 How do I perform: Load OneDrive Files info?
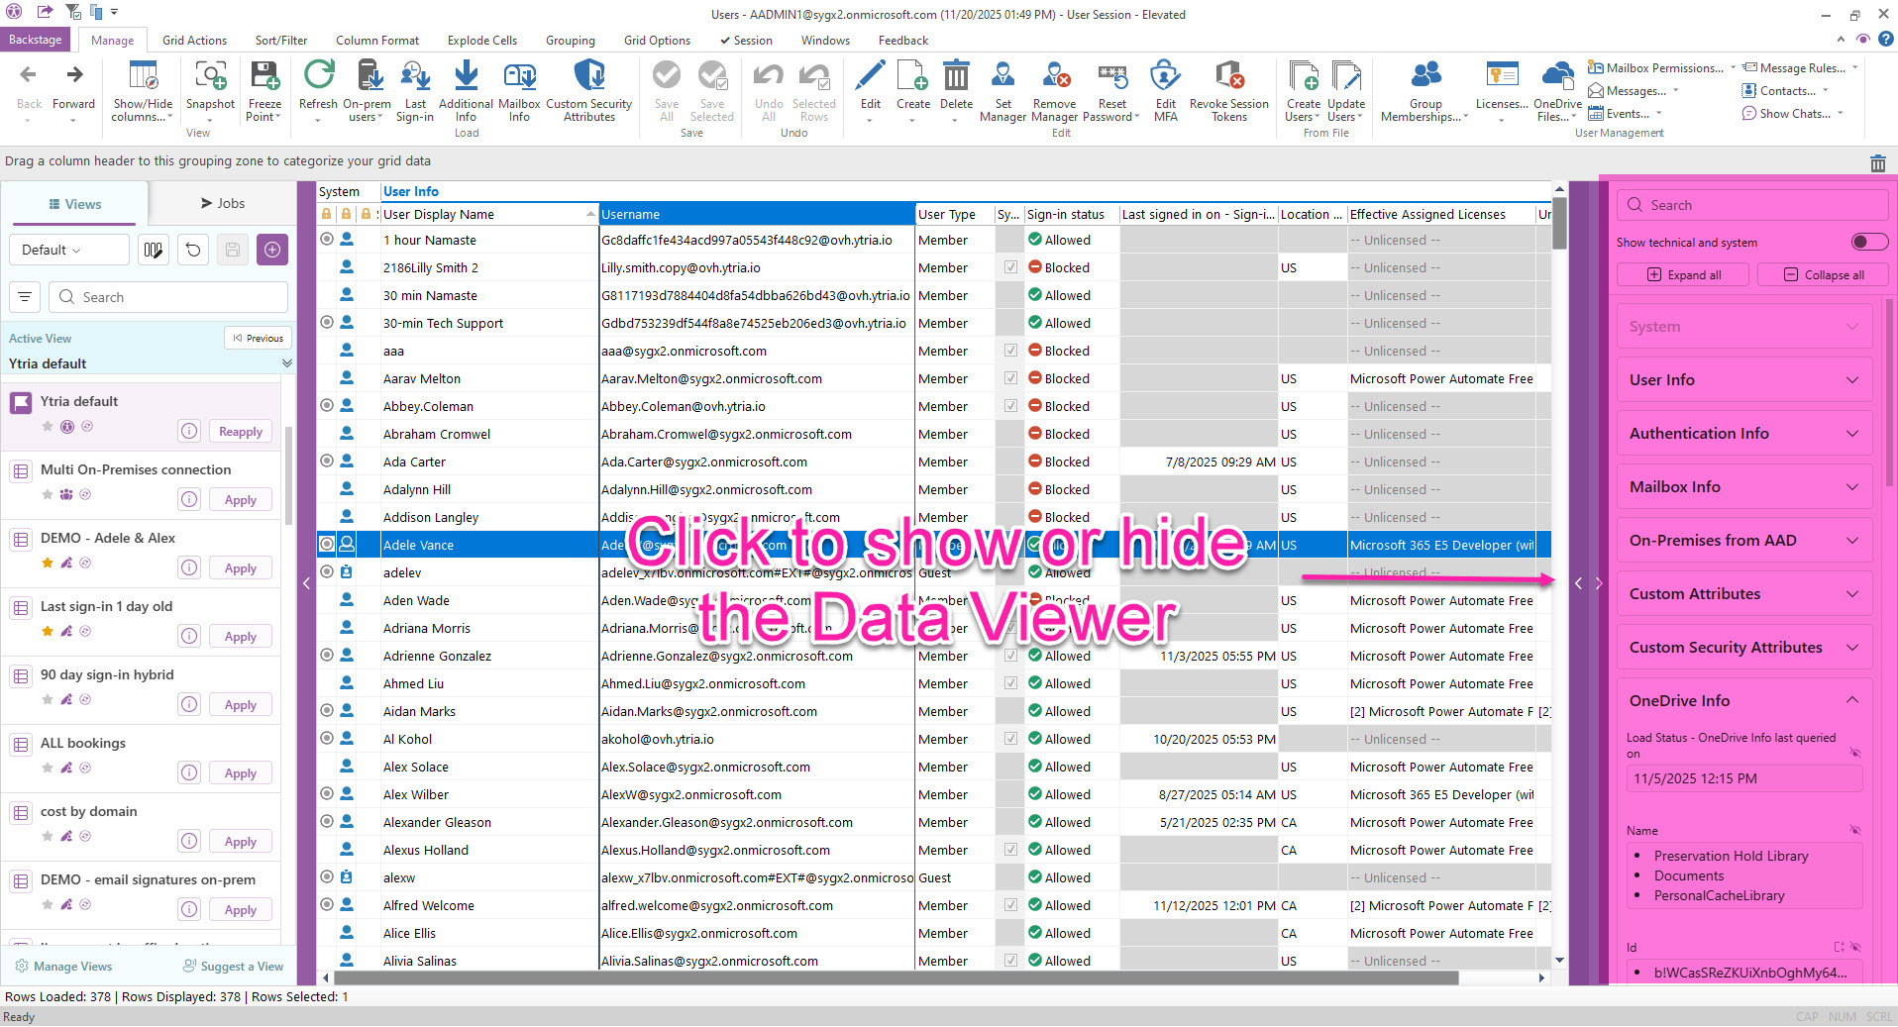coord(1557,89)
